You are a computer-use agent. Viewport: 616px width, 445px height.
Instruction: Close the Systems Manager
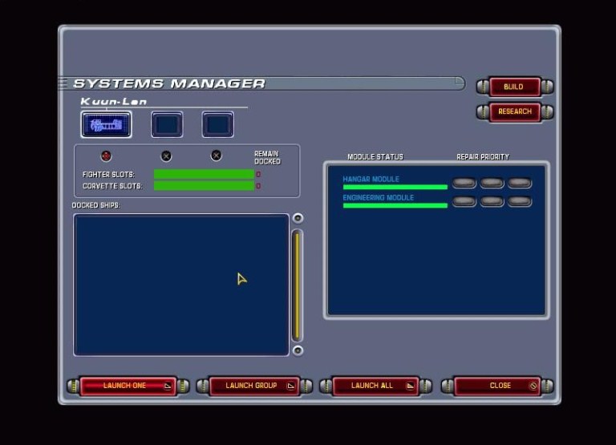(499, 386)
